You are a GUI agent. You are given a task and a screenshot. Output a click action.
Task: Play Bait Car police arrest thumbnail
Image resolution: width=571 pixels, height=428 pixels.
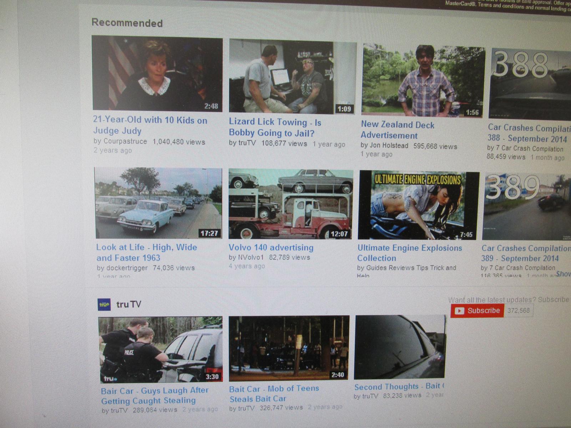[x=161, y=350]
